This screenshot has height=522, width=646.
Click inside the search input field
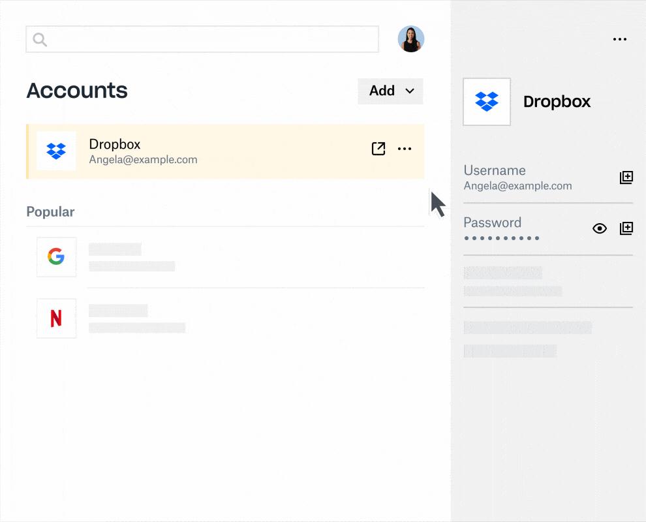pyautogui.click(x=202, y=39)
